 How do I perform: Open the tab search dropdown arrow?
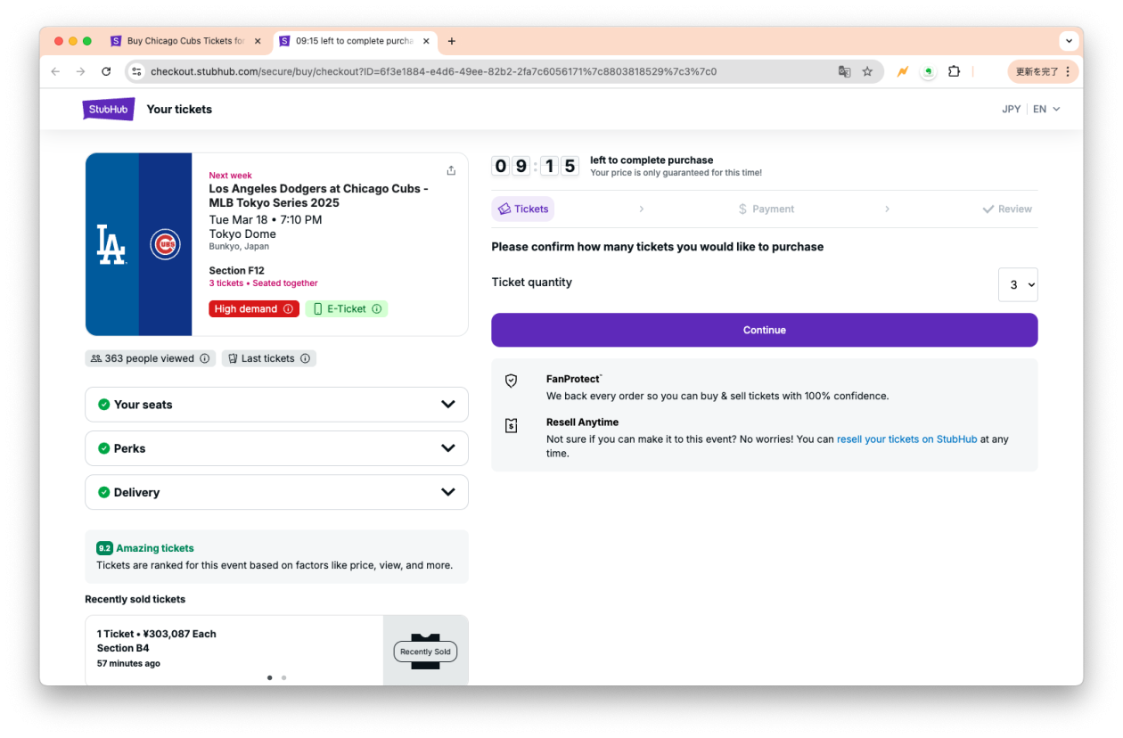[1069, 41]
